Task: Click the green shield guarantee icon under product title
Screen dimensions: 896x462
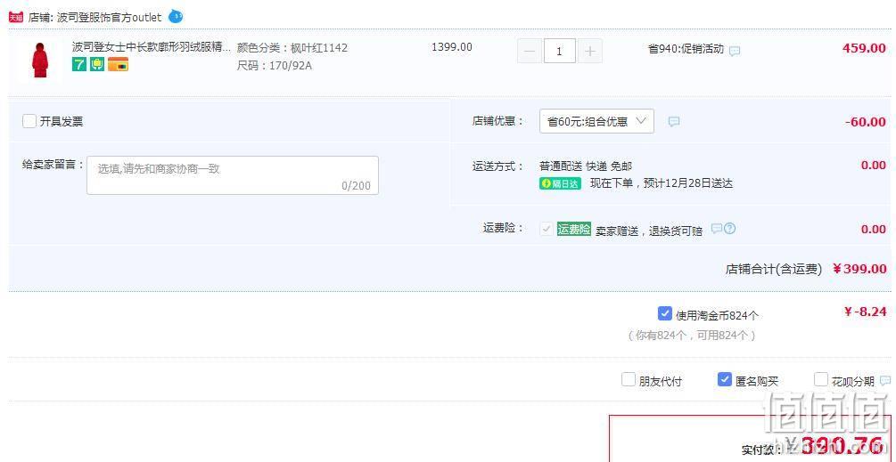Action: [x=97, y=64]
